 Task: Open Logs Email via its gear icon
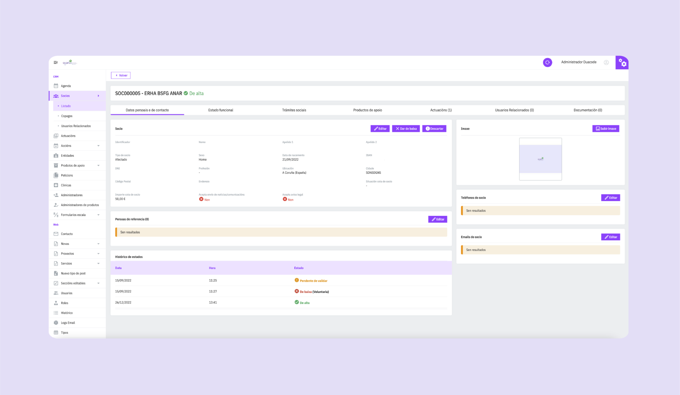(56, 322)
